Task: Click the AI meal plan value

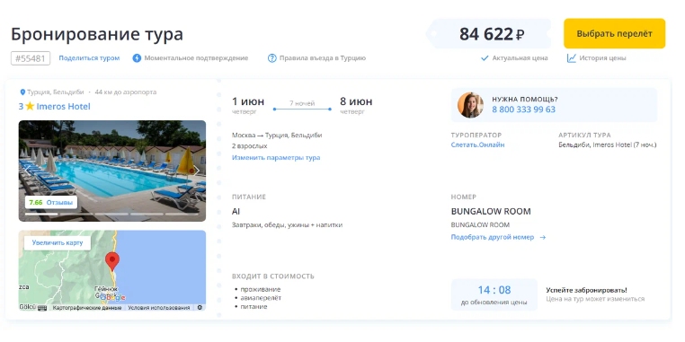Action: [236, 212]
